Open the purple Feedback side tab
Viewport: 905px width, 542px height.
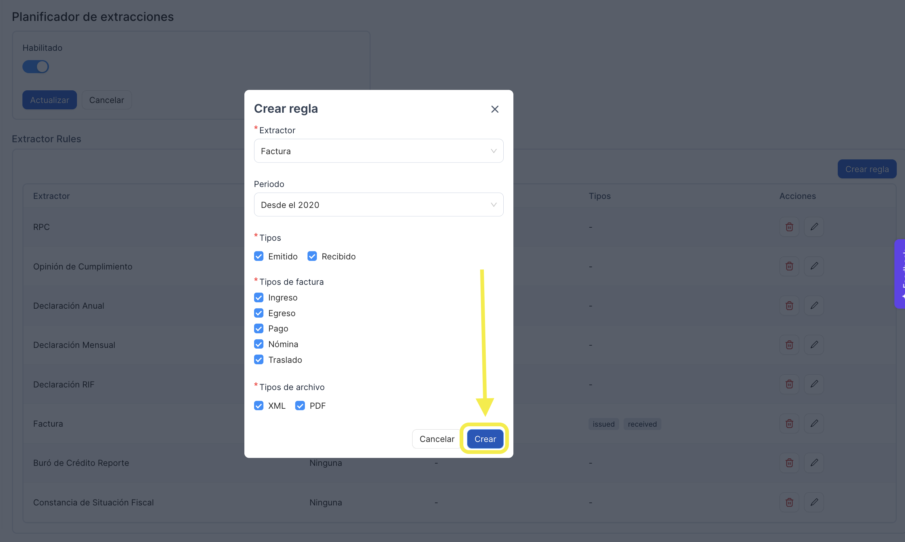click(x=900, y=274)
